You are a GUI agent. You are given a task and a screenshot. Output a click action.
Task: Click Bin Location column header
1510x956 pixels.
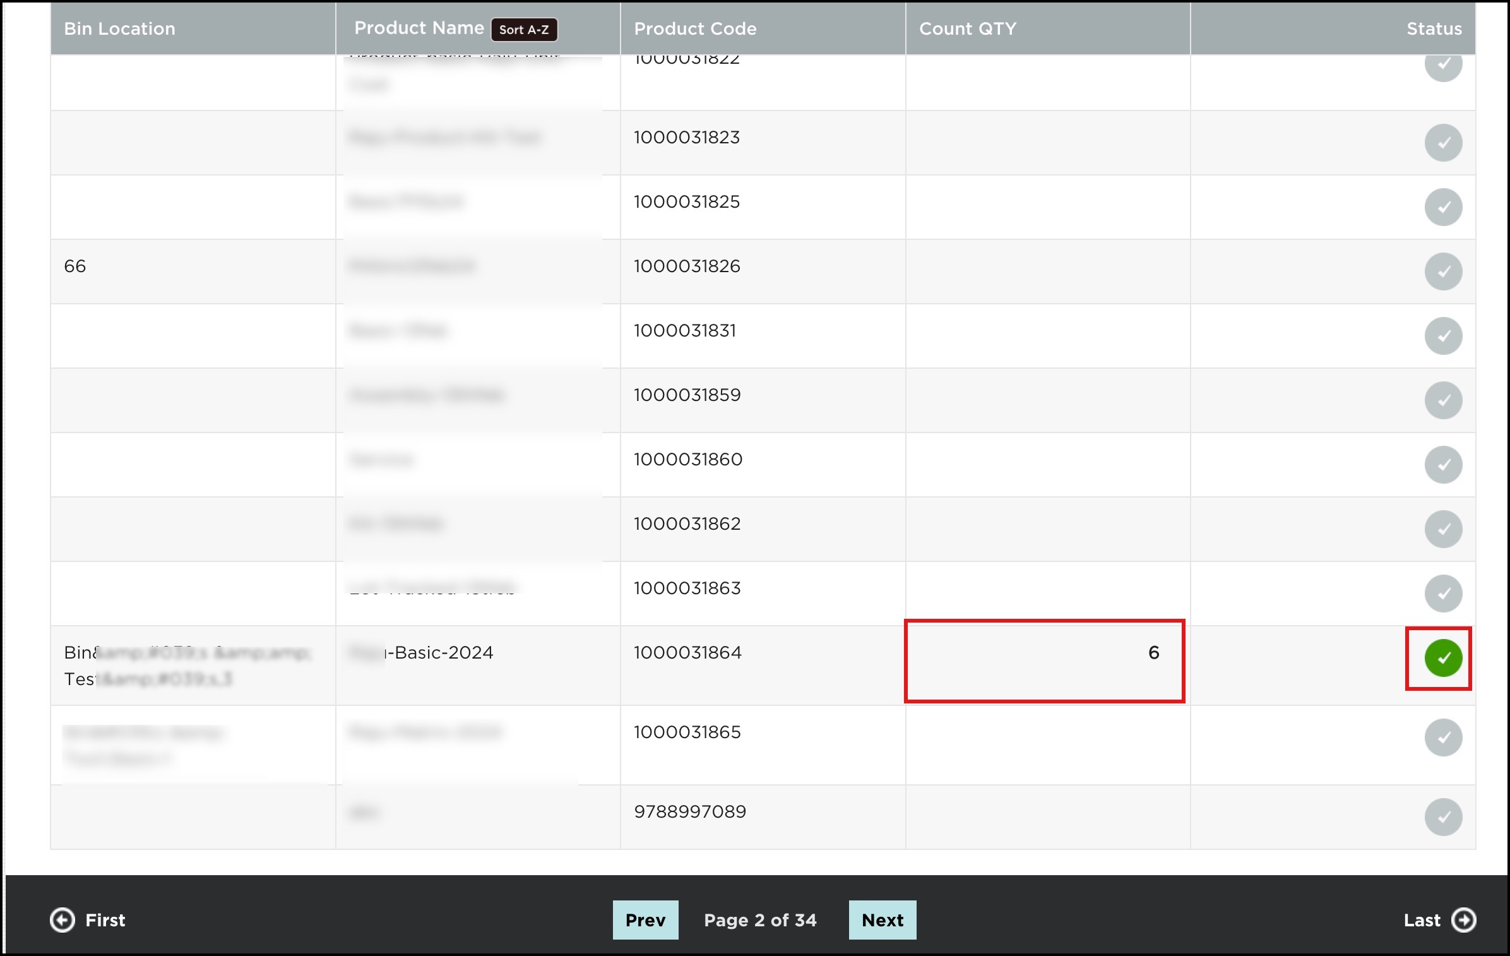click(x=119, y=28)
